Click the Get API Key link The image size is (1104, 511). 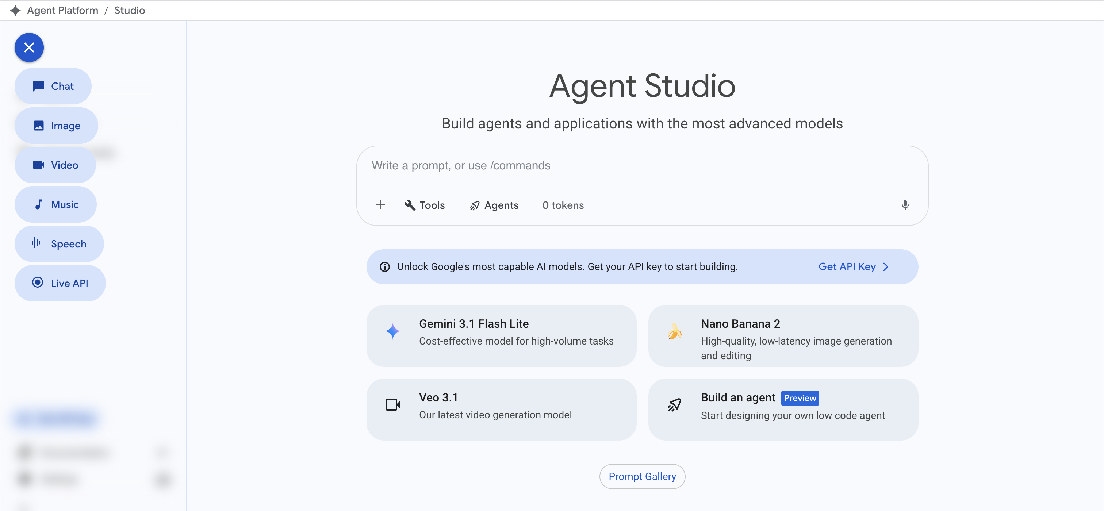tap(847, 267)
